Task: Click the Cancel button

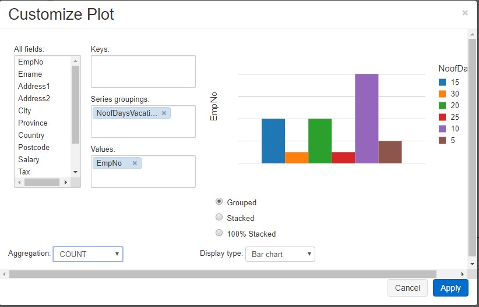Action: point(407,288)
